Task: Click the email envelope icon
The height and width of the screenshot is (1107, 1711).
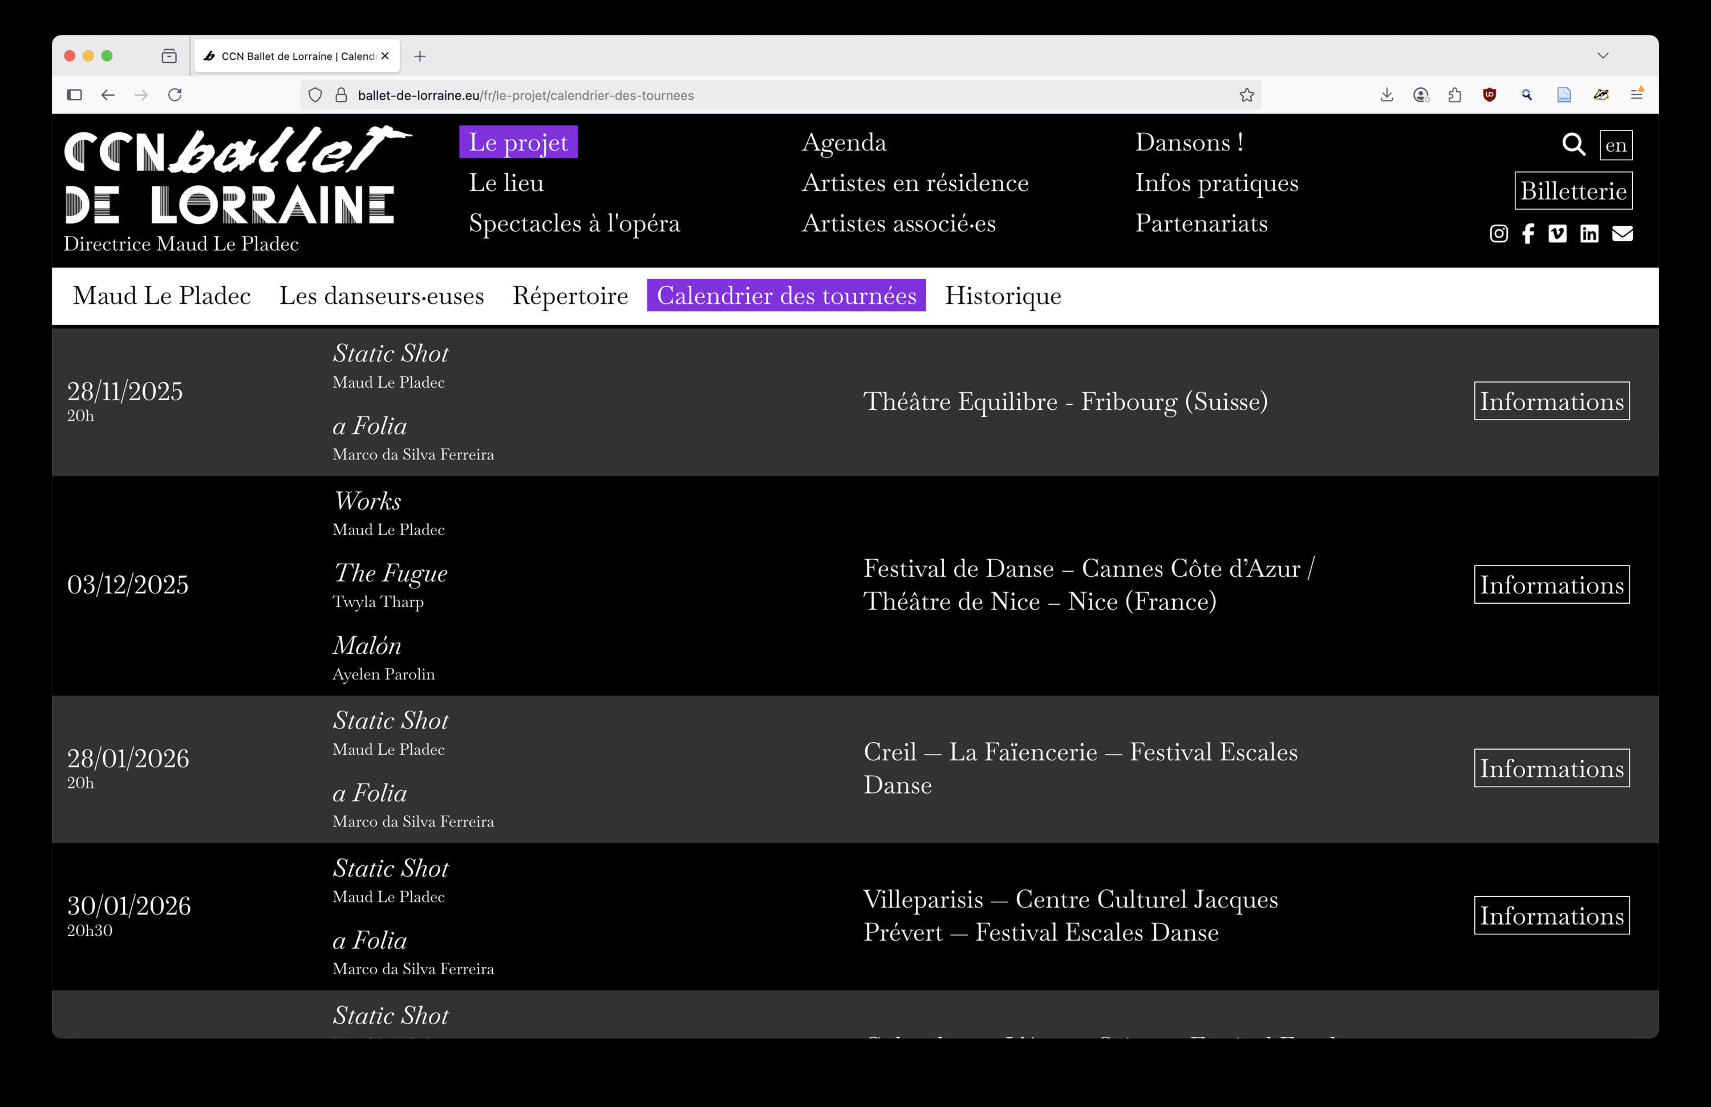Action: coord(1622,234)
